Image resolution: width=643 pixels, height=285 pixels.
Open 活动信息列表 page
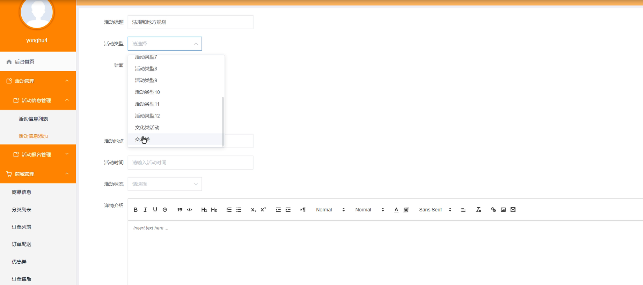33,119
